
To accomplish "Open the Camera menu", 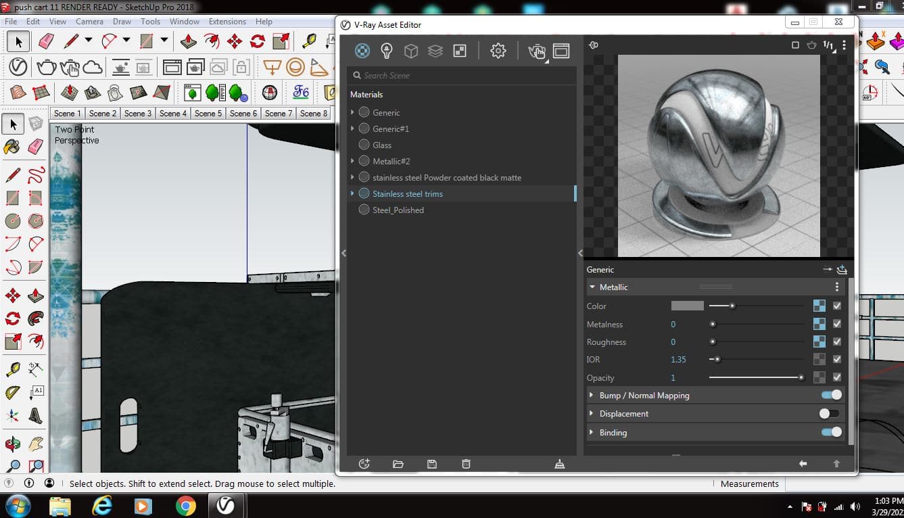I will [89, 21].
